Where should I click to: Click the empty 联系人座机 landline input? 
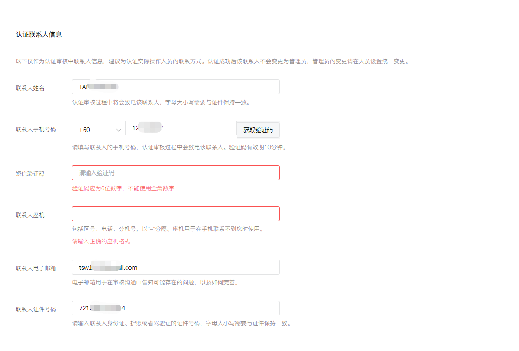[x=175, y=214]
